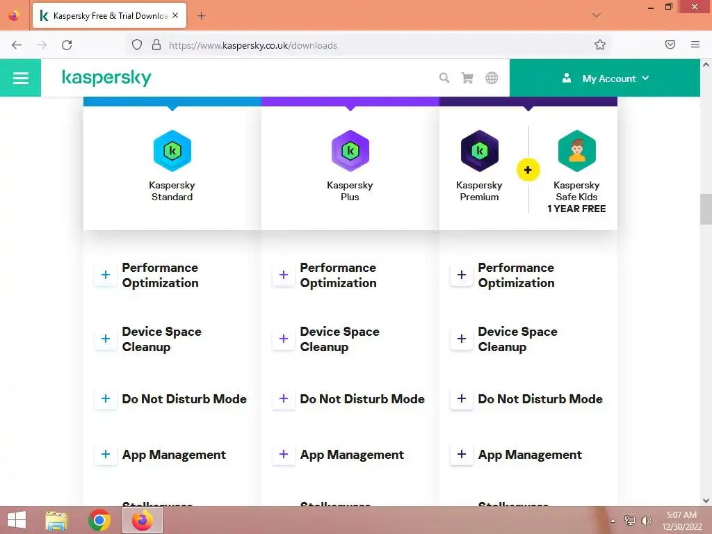Select the Kaspersky Standard product icon
The image size is (712, 534).
[x=172, y=151]
